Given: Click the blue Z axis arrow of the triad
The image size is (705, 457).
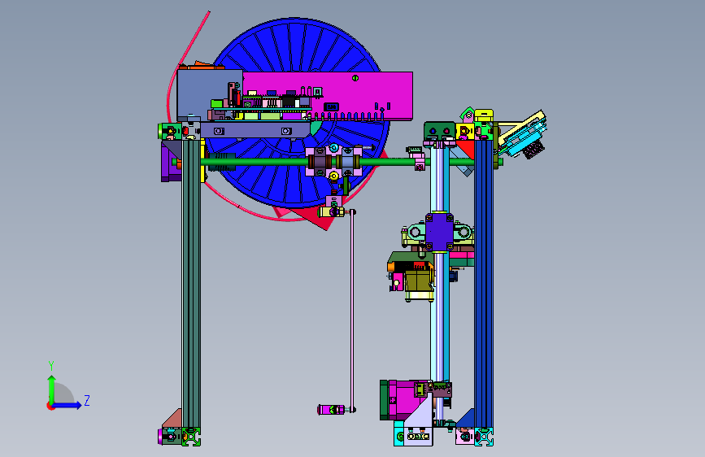Looking at the screenshot, I should [67, 405].
